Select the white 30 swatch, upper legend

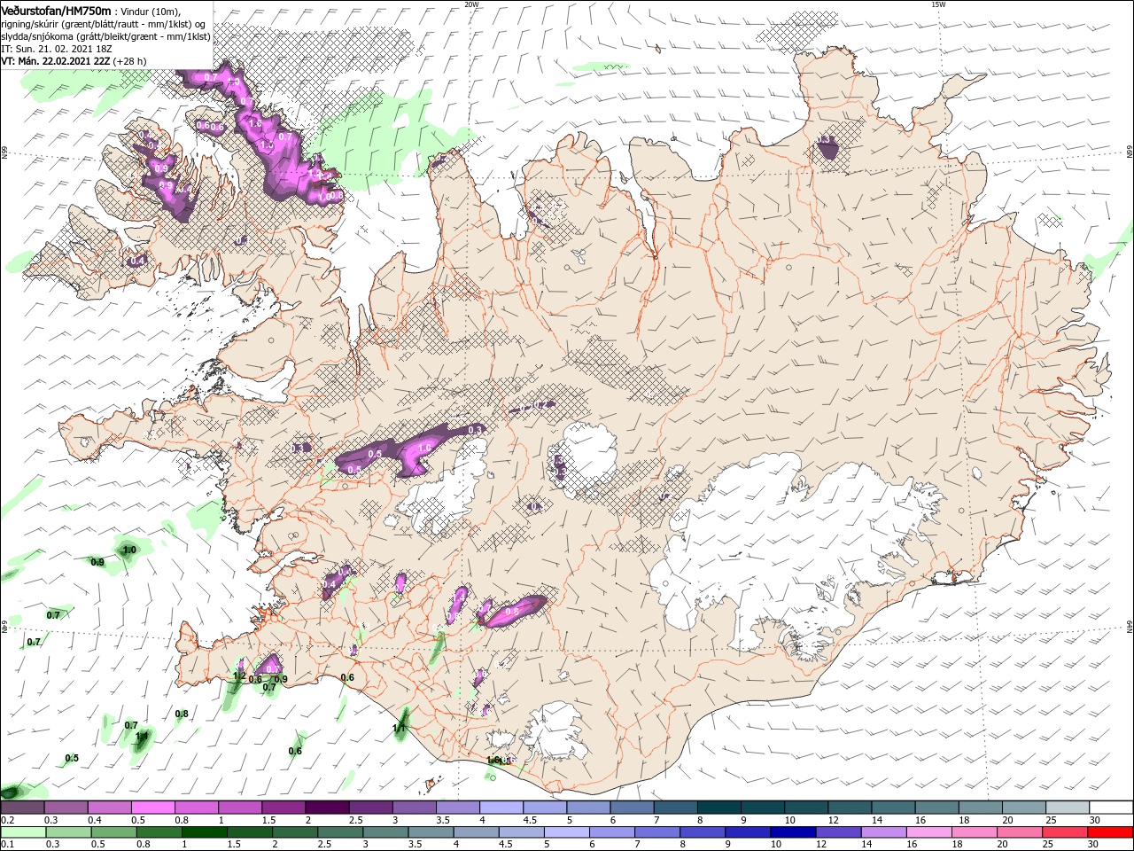tap(1111, 808)
